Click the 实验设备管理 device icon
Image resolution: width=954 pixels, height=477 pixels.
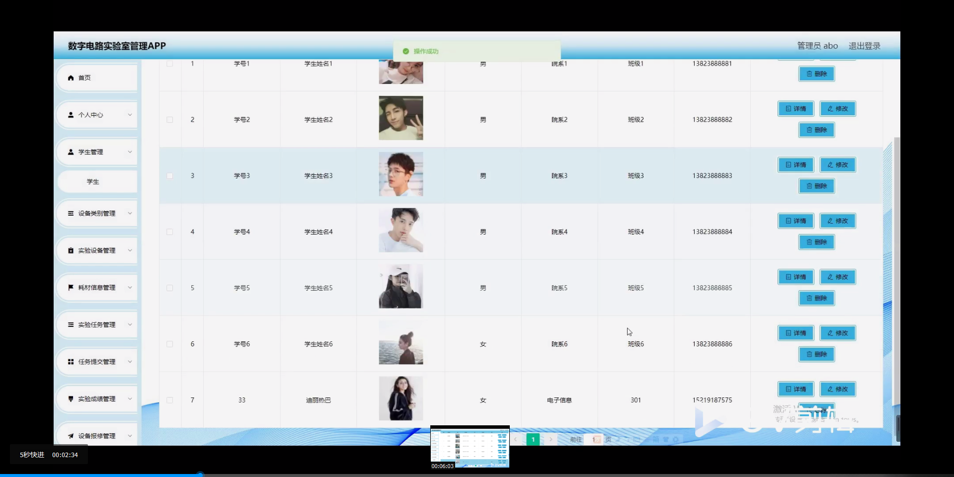tap(70, 250)
